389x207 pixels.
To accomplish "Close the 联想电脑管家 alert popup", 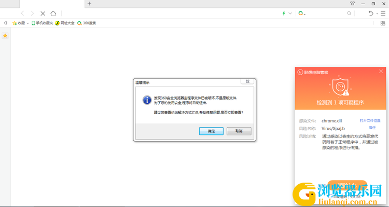I will pyautogui.click(x=381, y=72).
